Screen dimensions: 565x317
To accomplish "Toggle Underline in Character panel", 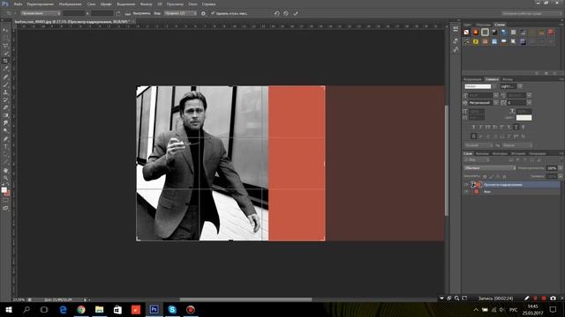I will (516, 127).
